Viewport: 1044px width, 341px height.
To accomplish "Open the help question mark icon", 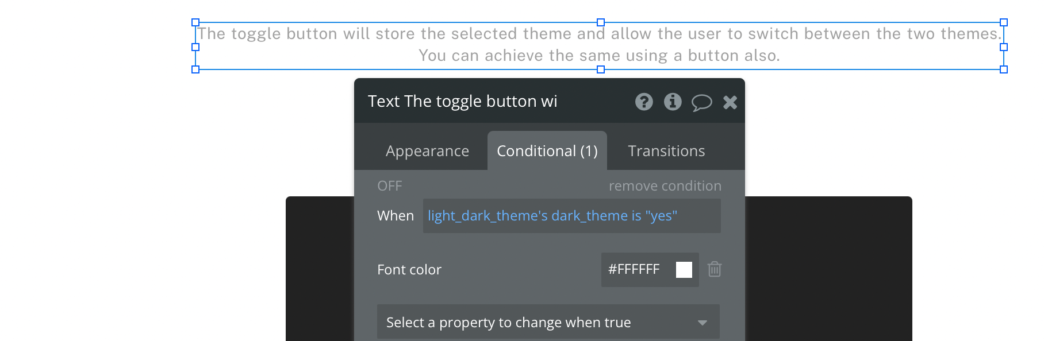I will (x=644, y=102).
